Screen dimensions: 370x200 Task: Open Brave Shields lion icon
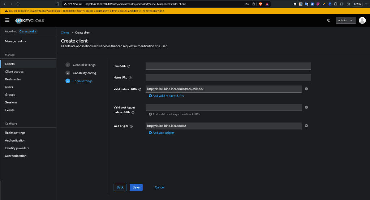[x=261, y=4]
